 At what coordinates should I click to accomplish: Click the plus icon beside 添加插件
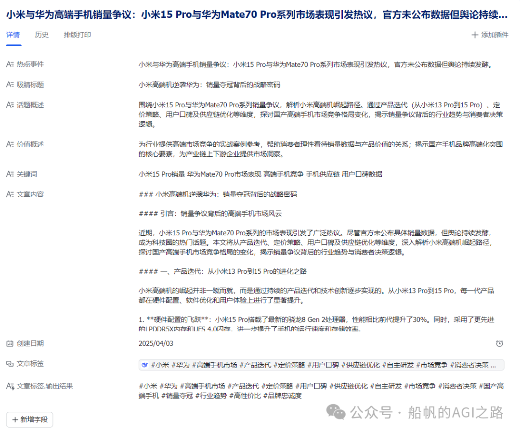[x=475, y=35]
